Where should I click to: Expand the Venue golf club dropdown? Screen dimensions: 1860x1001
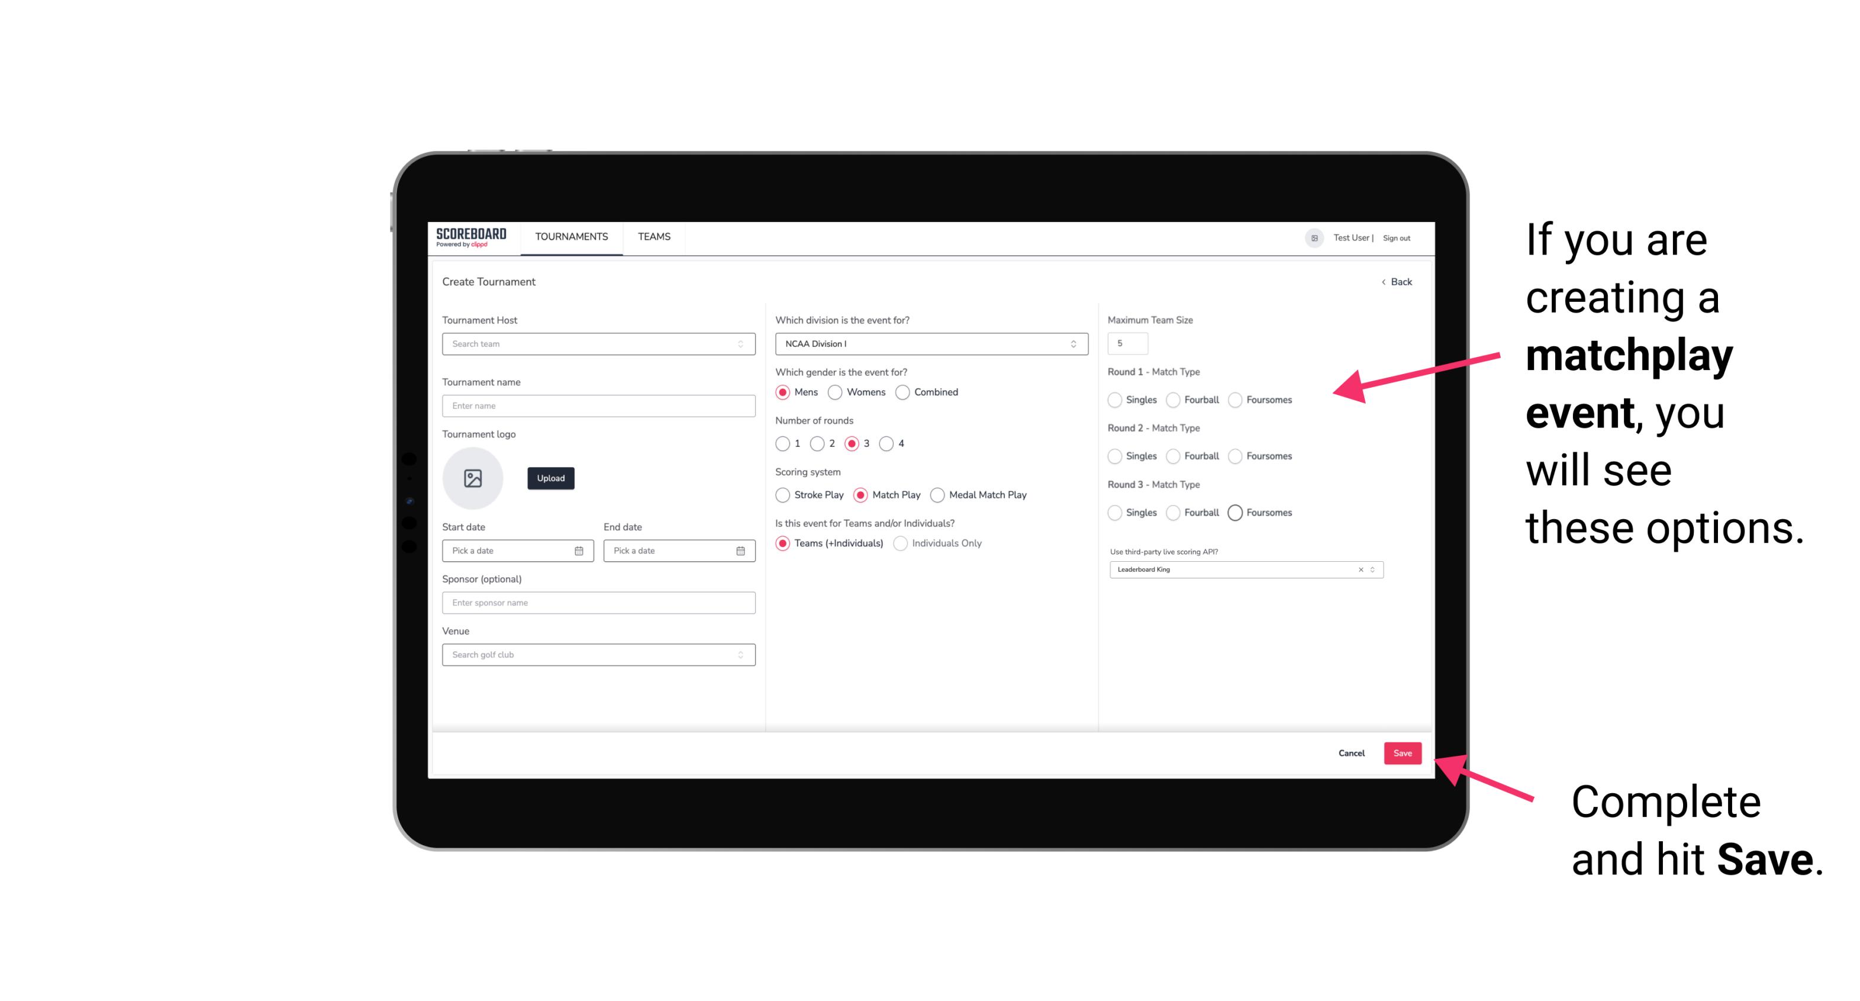(x=739, y=655)
